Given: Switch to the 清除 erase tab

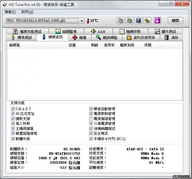Looking at the screenshot, I should coord(171,37).
